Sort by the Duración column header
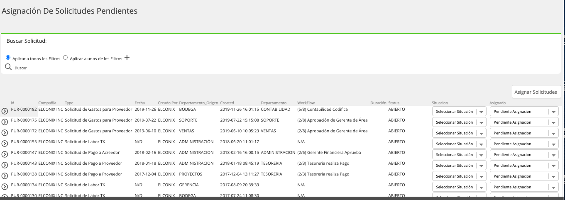565x200 pixels. 378,102
